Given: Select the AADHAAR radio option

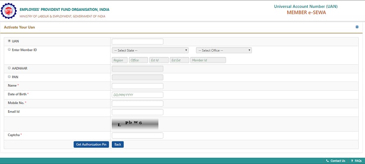Looking at the screenshot, I should coord(9,68).
